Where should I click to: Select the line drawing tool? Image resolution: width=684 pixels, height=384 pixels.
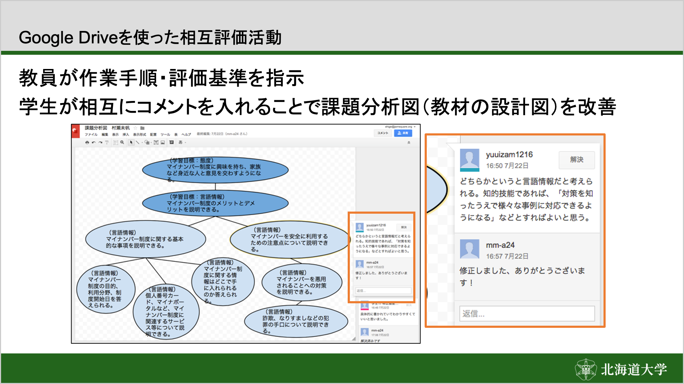pos(138,143)
